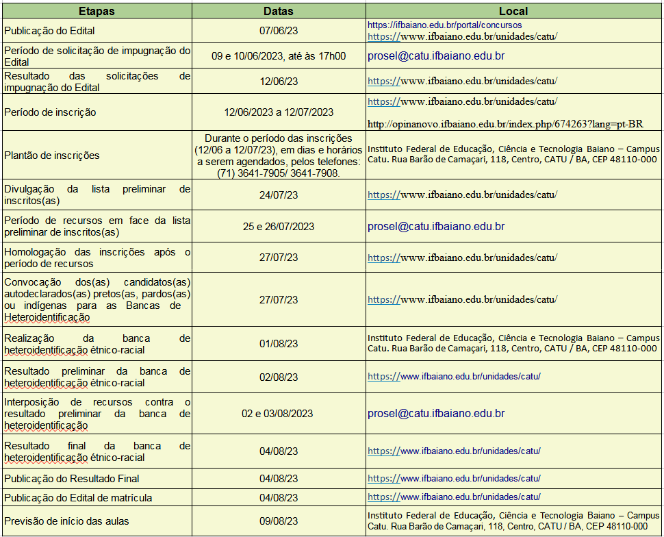Click the prosel email in the Interposição de recursos row

436,413
